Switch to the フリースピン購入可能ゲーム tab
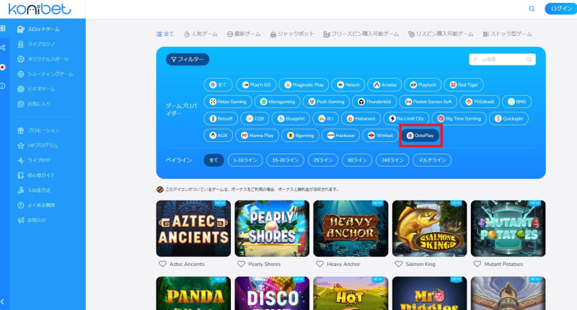Screen dimensions: 577x310 tap(361, 34)
